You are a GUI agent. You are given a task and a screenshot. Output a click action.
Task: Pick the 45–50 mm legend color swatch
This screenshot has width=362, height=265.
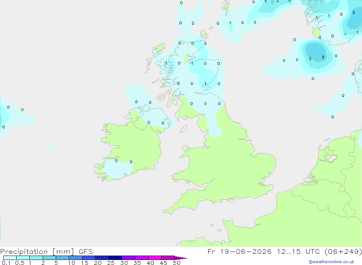click(x=168, y=258)
